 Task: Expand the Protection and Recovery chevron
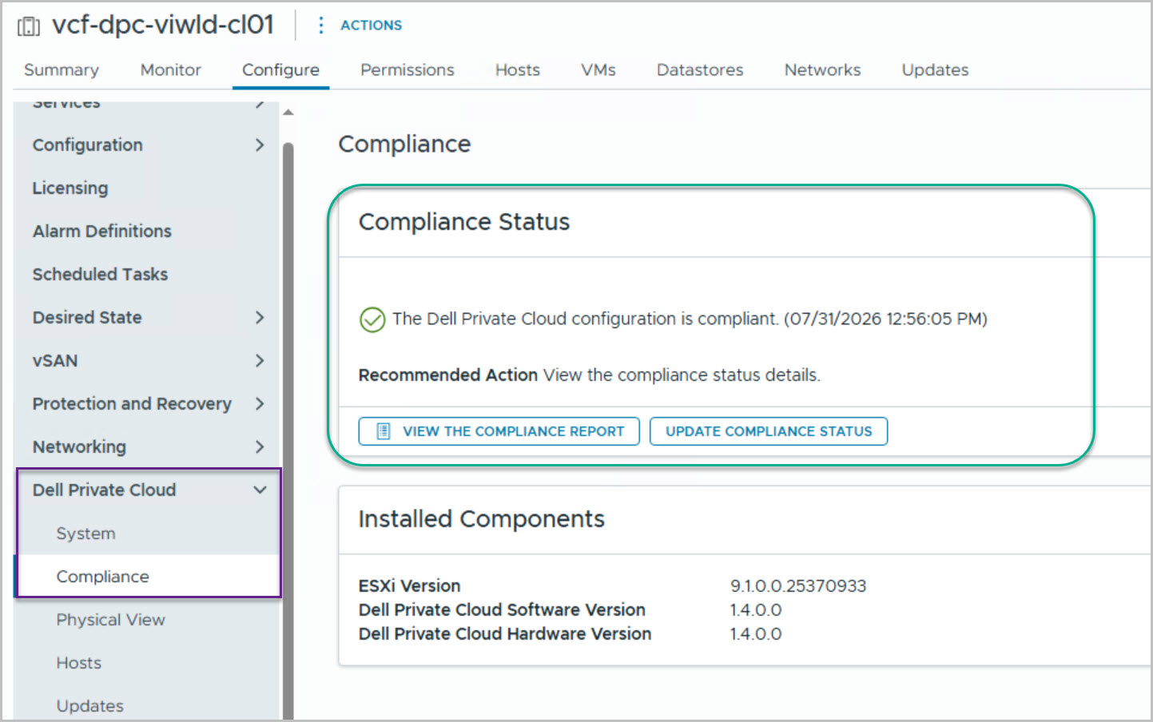(260, 404)
